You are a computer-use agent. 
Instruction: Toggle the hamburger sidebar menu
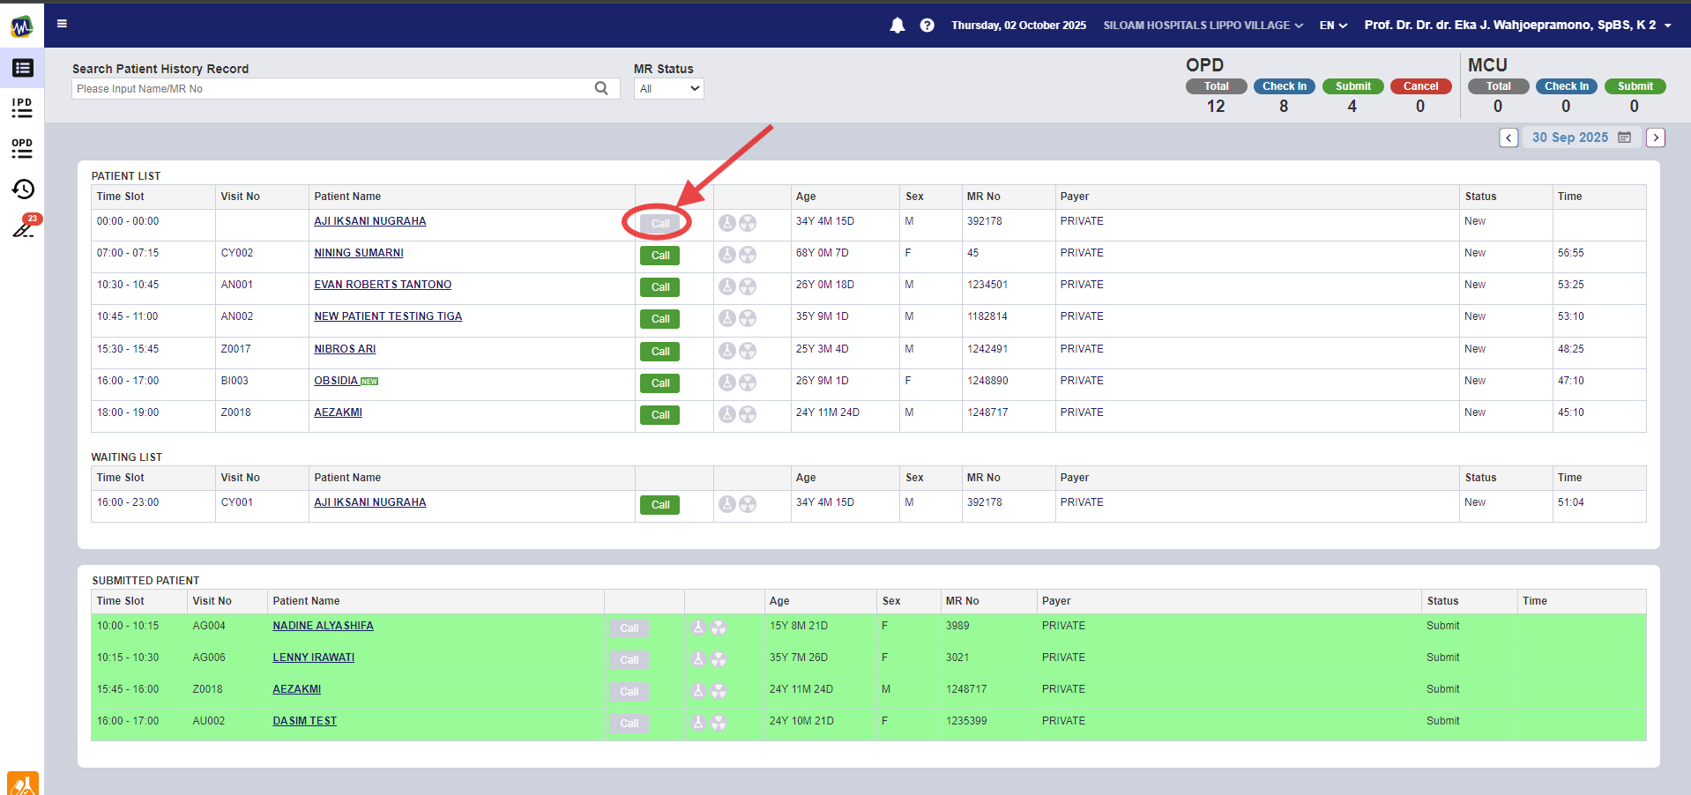[62, 24]
